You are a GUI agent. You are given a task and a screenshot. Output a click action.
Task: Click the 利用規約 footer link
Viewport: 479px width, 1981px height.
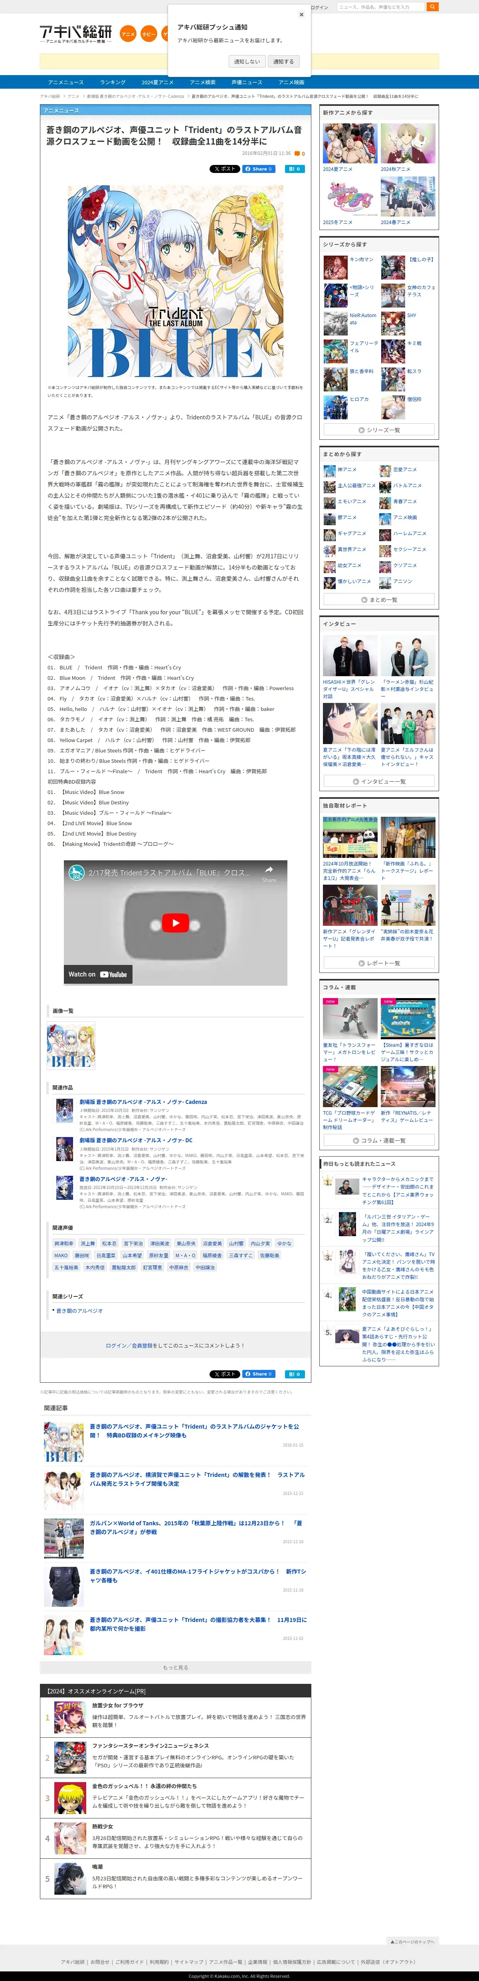tap(159, 1962)
